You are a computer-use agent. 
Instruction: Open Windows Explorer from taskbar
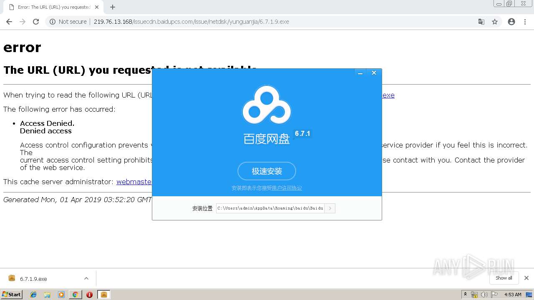tap(47, 295)
